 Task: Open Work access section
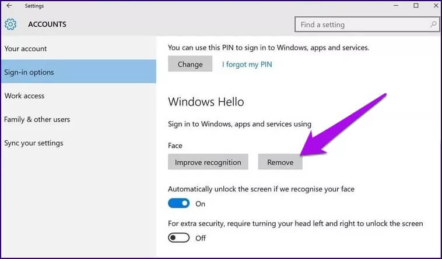[78, 96]
